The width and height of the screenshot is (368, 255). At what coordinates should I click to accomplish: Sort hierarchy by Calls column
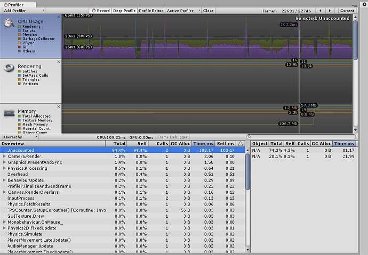159,144
